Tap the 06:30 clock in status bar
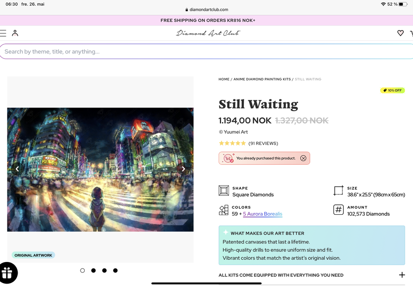Image resolution: width=413 pixels, height=287 pixels. point(12,4)
